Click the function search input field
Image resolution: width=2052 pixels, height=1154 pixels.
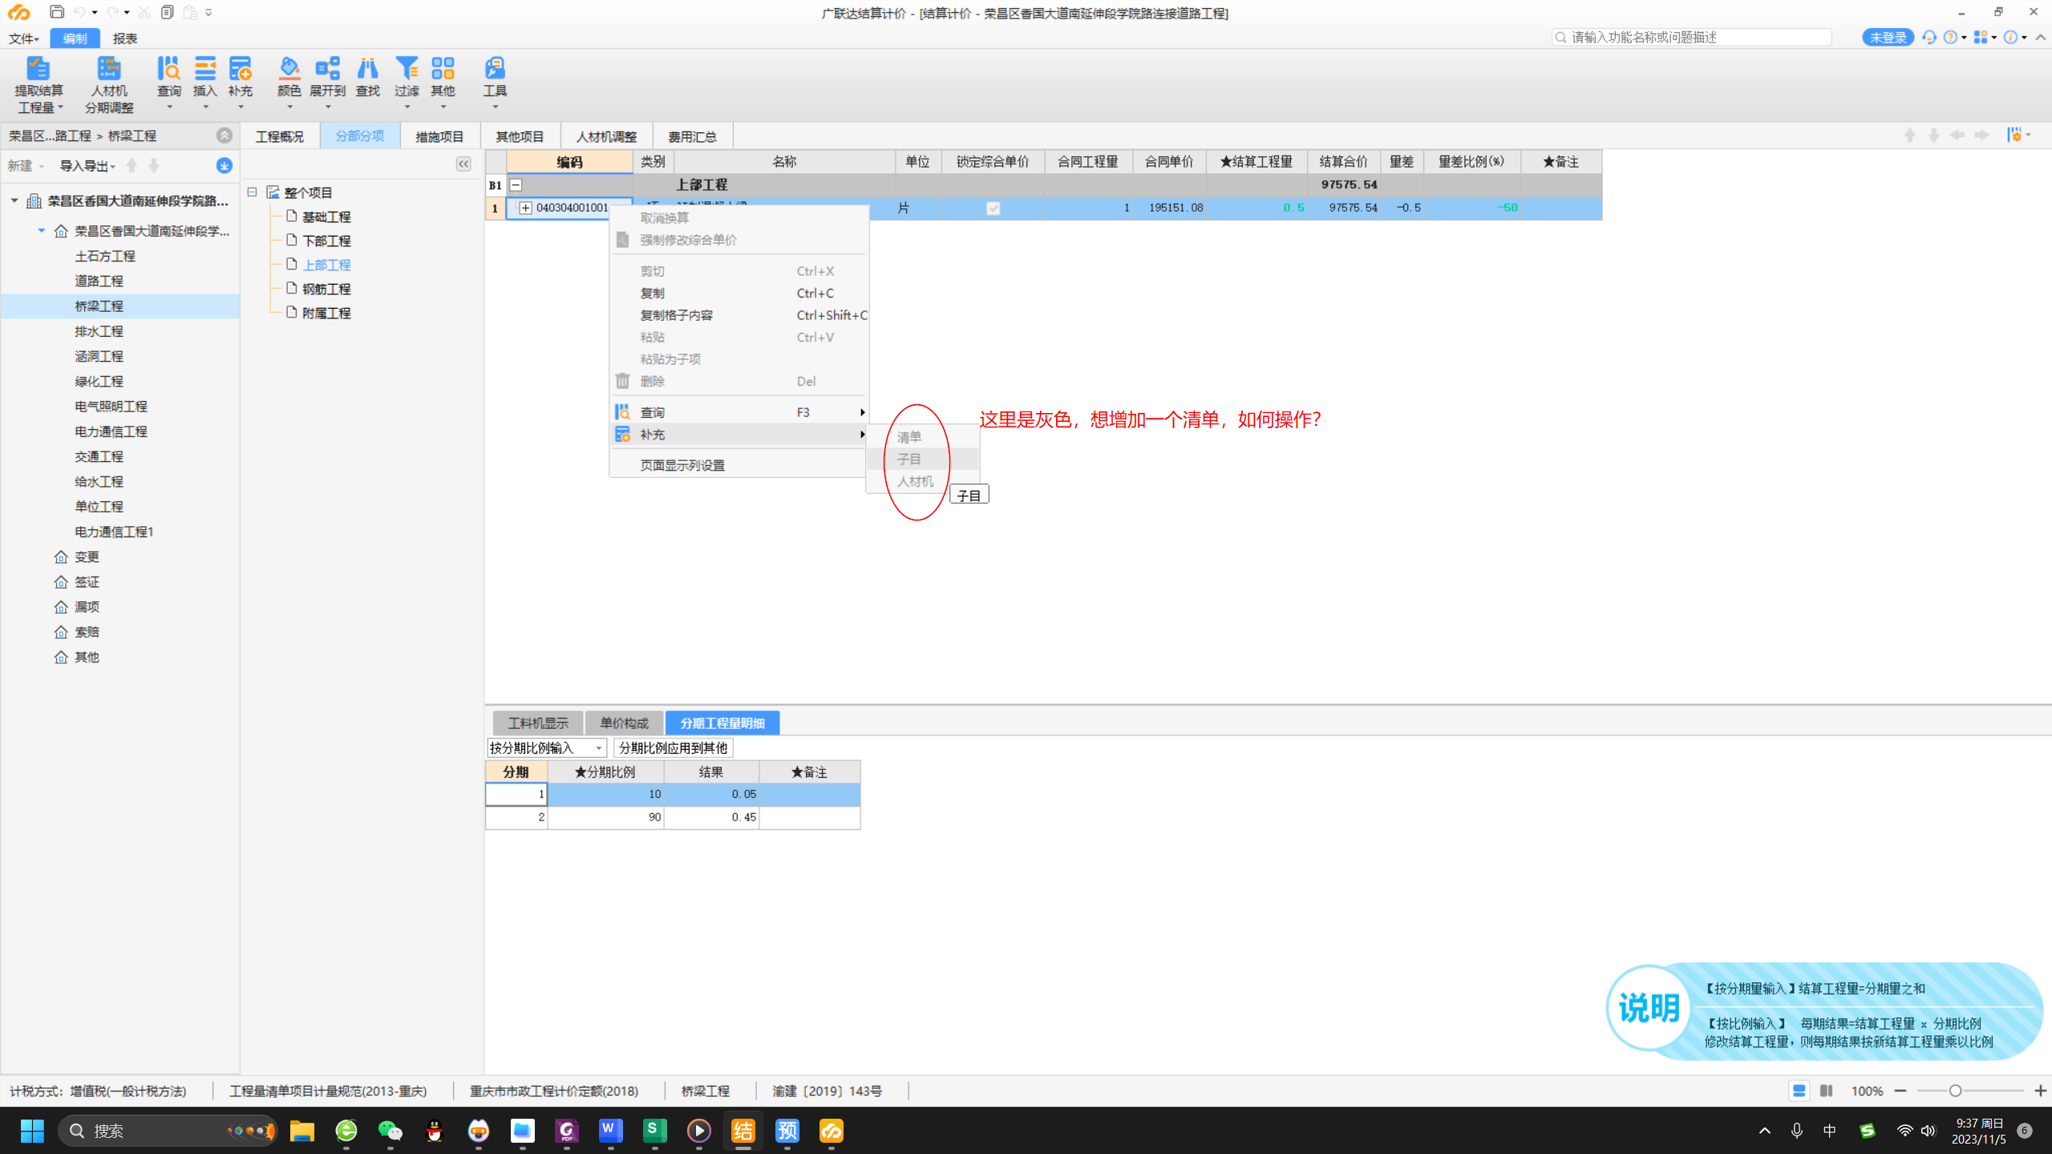[1692, 37]
